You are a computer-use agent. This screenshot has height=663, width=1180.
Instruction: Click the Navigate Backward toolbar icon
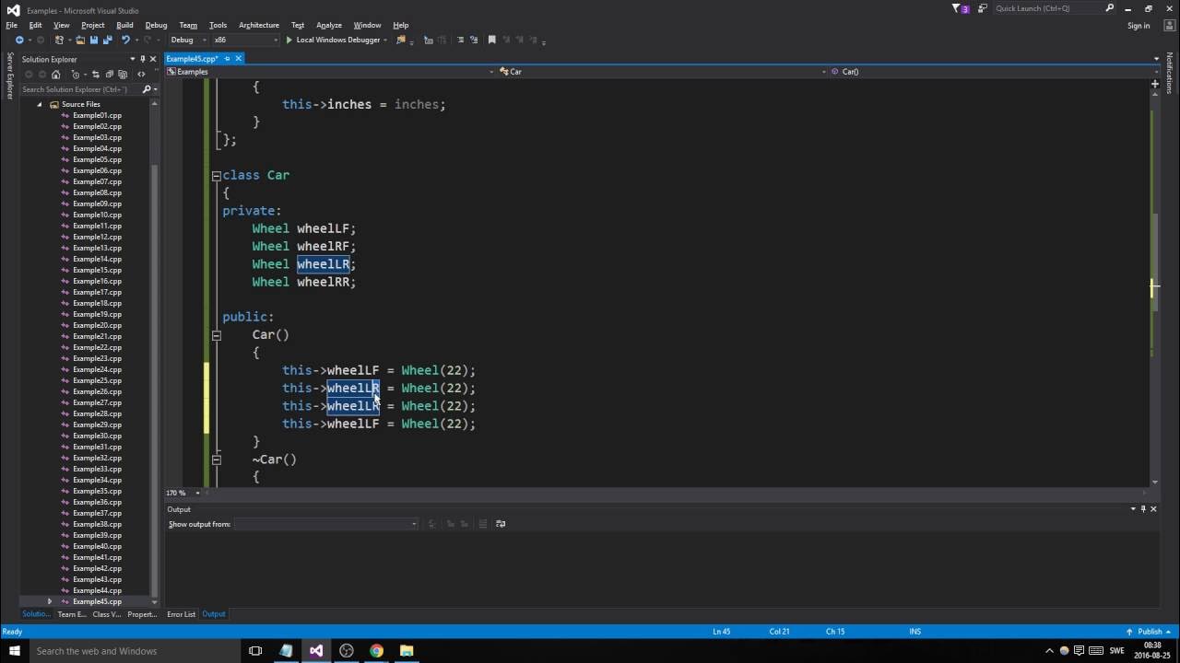point(19,40)
